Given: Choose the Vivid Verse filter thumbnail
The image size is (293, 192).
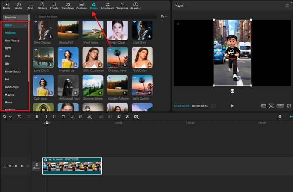Looking at the screenshot, I should [93, 30].
